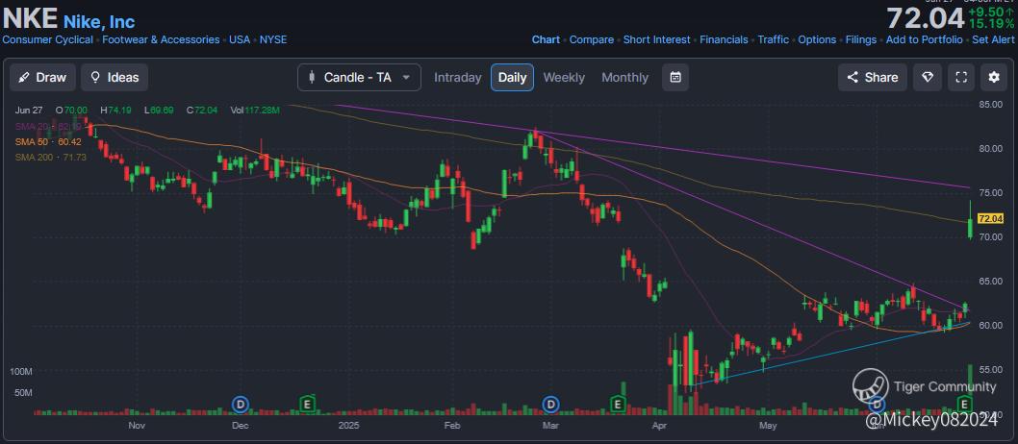Open the Draw tools button

[x=42, y=77]
